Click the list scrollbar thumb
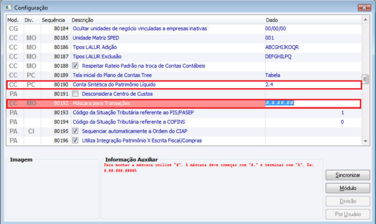376x224 pixels. click(365, 79)
